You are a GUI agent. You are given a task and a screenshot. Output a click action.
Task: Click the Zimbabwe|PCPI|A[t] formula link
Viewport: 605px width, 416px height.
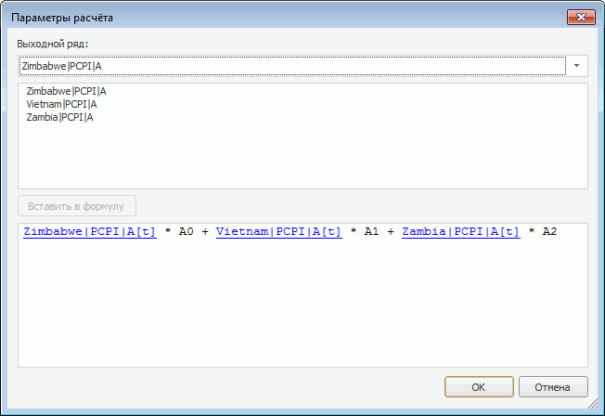pos(90,231)
